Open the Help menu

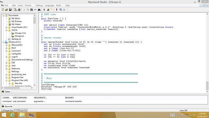[68, 5]
